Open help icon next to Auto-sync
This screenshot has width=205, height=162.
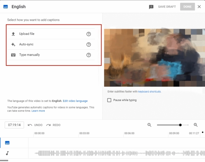89,45
